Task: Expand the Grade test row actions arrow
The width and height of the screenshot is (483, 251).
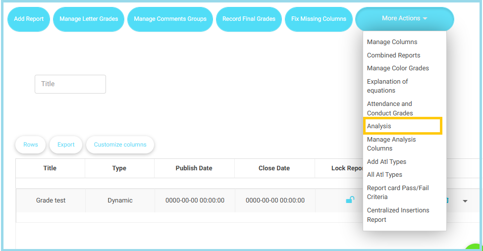Action: click(x=465, y=201)
